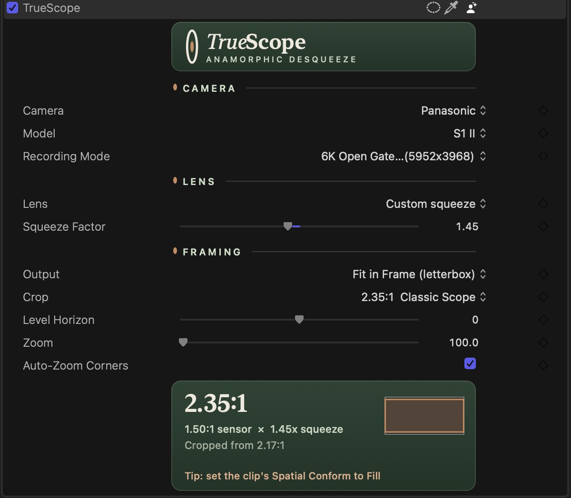Click the LENS section heading
The image size is (571, 498).
(199, 182)
